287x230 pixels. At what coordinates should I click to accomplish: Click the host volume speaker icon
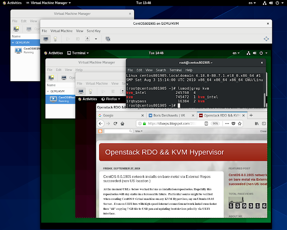tap(271, 3)
